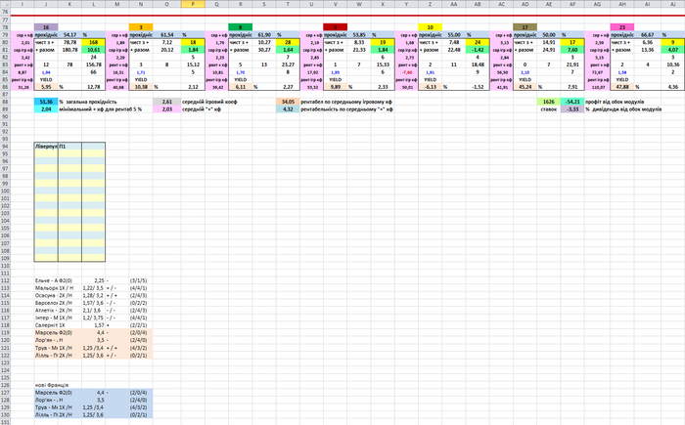The height and width of the screenshot is (425, 685).
Task: Click the 'Осасуна' cell in row 114
Action: pyautogui.click(x=46, y=295)
